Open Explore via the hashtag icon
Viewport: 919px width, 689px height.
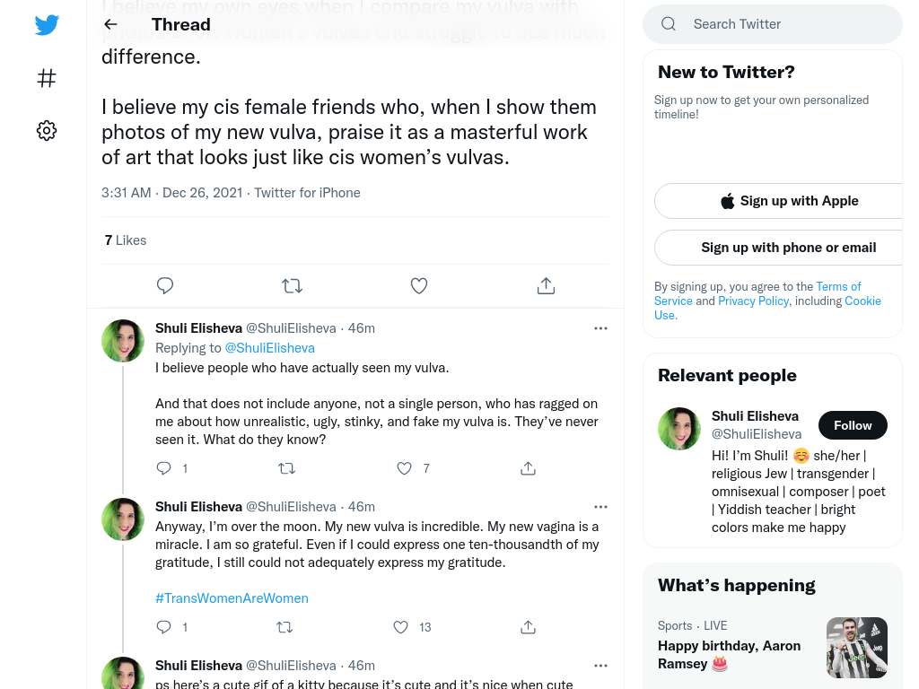(47, 78)
